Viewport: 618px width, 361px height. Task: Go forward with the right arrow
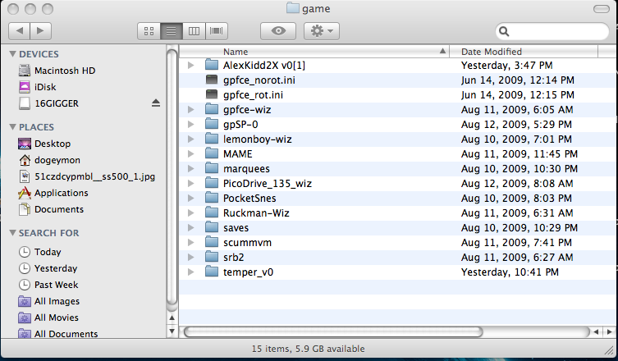[x=40, y=30]
